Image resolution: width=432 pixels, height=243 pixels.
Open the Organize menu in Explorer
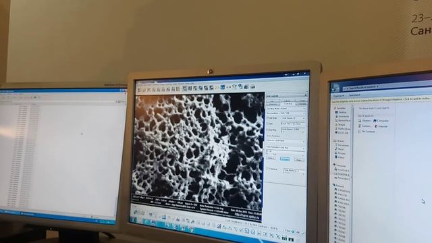coord(339,96)
